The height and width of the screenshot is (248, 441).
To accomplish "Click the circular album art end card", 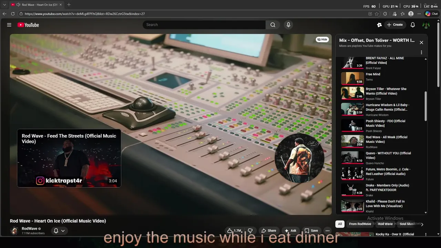I will pos(299,158).
